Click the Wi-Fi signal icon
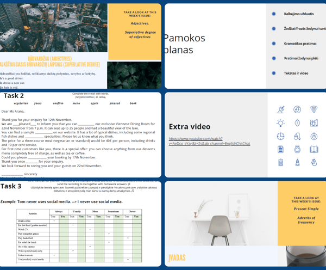Image resolution: width=326 pixels, height=270 pixels. [x=314, y=109]
